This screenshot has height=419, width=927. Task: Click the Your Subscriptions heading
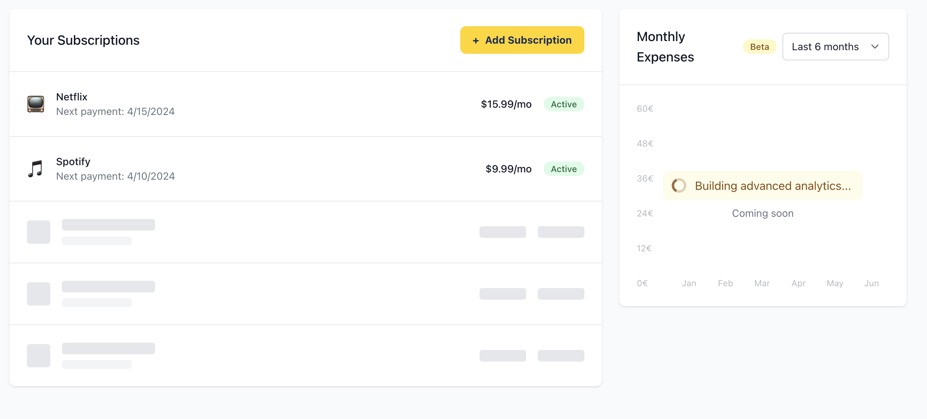tap(83, 40)
